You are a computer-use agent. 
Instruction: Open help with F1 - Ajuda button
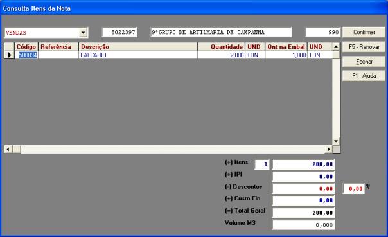point(364,76)
